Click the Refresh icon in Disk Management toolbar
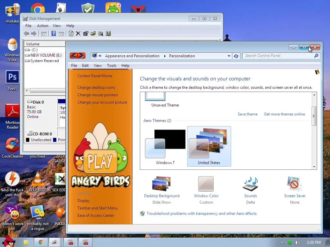 pos(71,33)
